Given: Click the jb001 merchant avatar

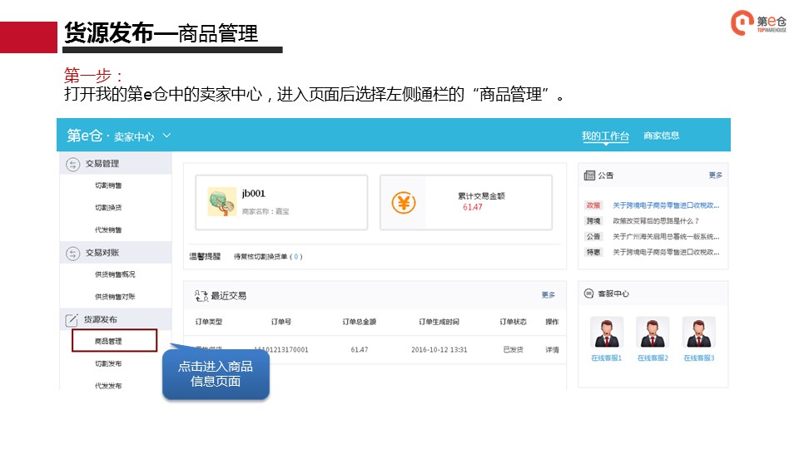Looking at the screenshot, I should coord(222,201).
